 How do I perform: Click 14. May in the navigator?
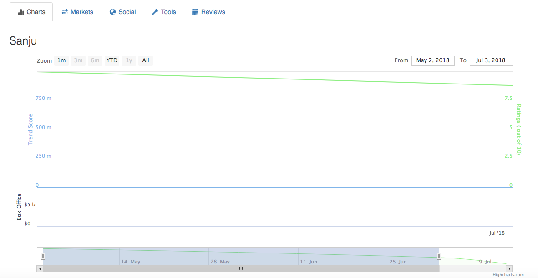click(131, 262)
